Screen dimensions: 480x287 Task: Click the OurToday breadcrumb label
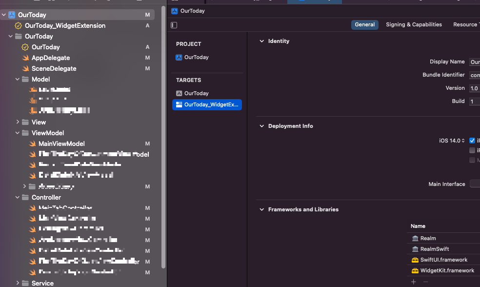tap(193, 11)
